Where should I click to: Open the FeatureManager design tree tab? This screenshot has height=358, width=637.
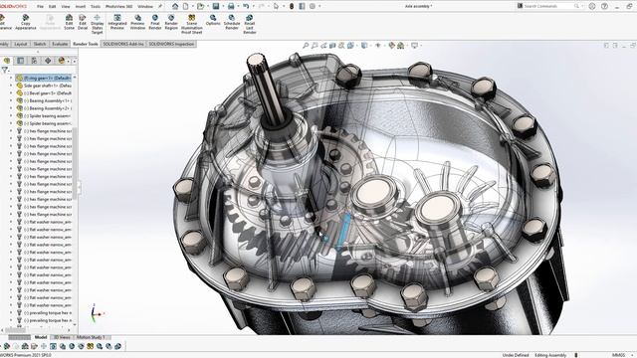[x=7, y=61]
